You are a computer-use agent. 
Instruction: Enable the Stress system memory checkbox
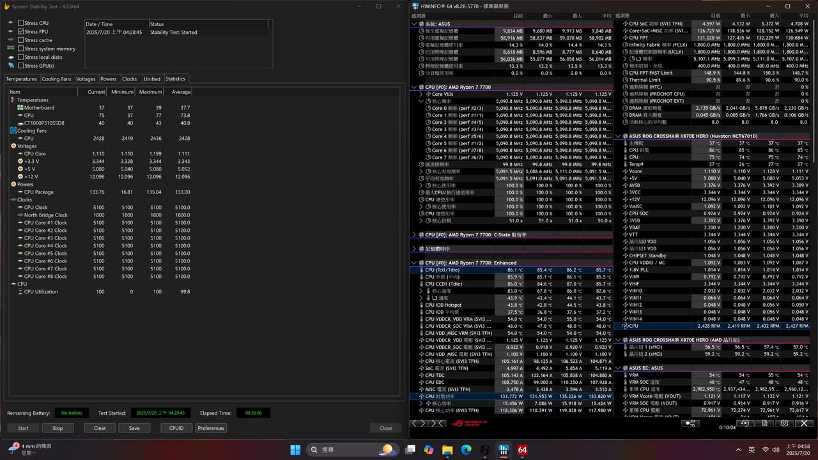tap(21, 49)
